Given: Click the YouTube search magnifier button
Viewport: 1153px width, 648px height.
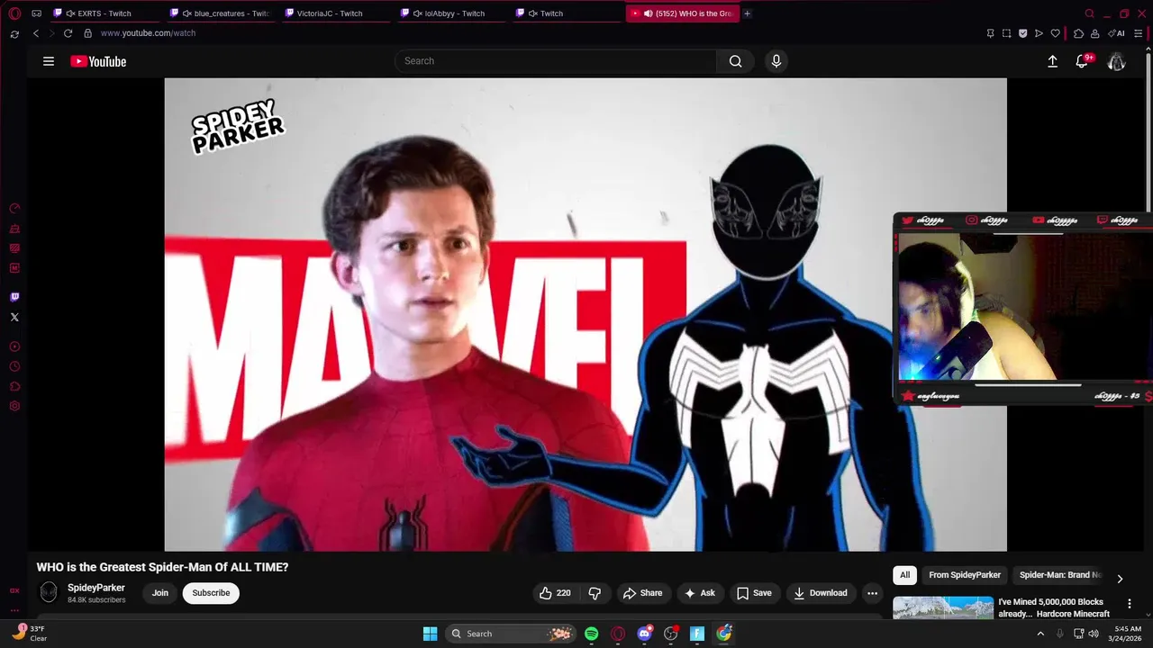Looking at the screenshot, I should [736, 61].
